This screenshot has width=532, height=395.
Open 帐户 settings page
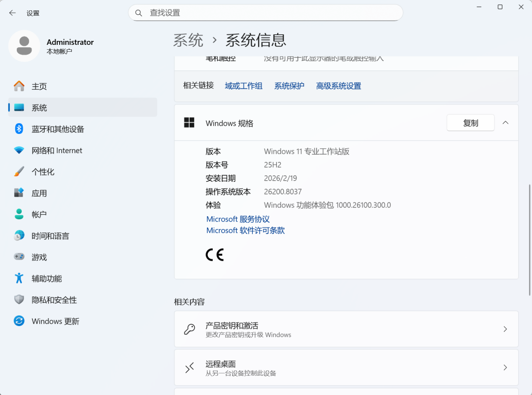(82, 214)
